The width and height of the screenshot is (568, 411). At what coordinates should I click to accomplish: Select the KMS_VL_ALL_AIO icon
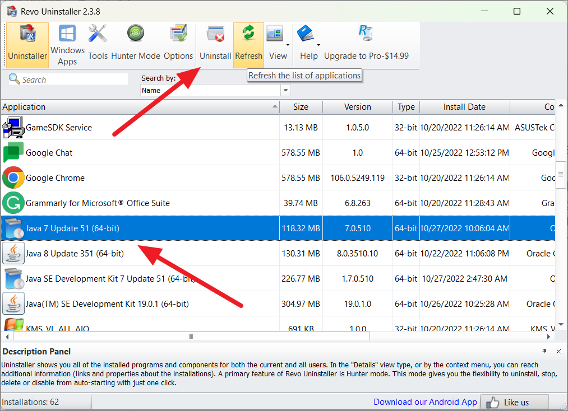coord(13,325)
